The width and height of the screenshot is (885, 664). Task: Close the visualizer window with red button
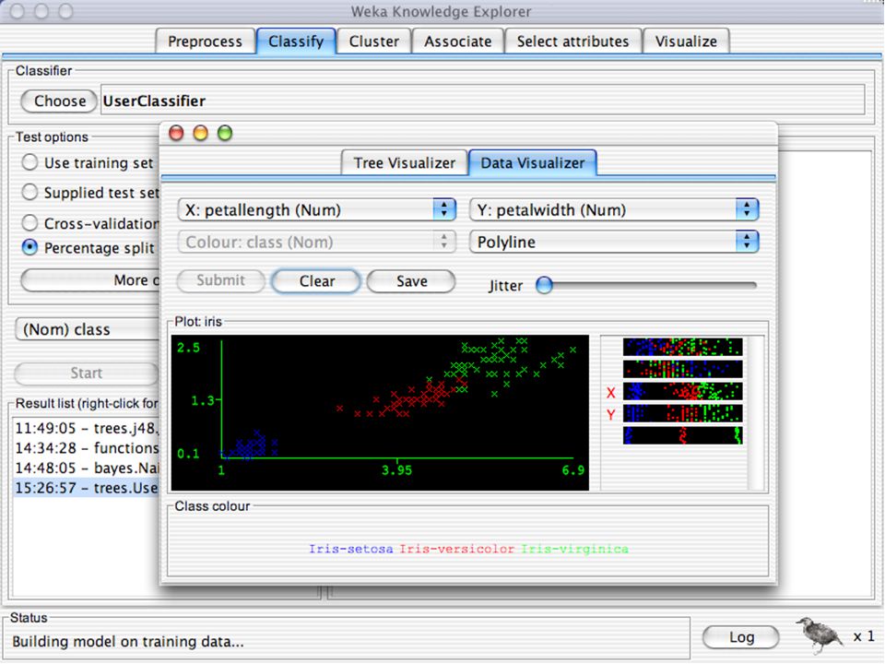click(176, 133)
